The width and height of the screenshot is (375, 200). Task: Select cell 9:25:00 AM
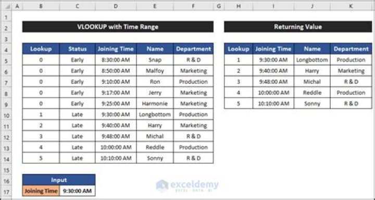pyautogui.click(x=116, y=103)
